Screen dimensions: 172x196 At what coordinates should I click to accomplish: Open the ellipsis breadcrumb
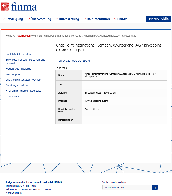pyautogui.click(x=15, y=36)
